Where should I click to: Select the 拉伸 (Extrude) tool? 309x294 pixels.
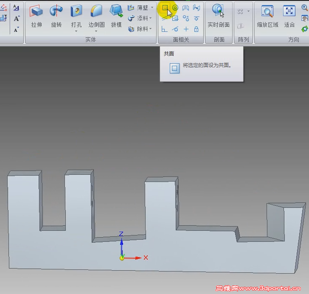click(37, 16)
